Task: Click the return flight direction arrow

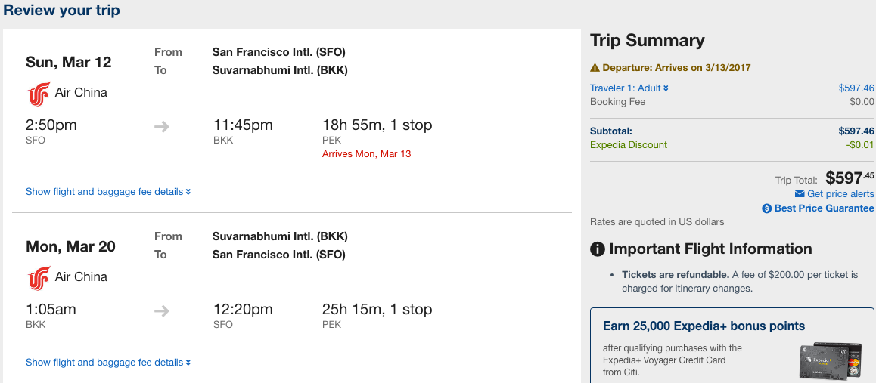Action: (162, 310)
